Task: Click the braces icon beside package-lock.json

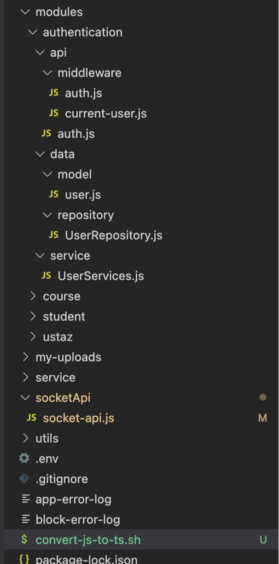Action: (x=24, y=559)
